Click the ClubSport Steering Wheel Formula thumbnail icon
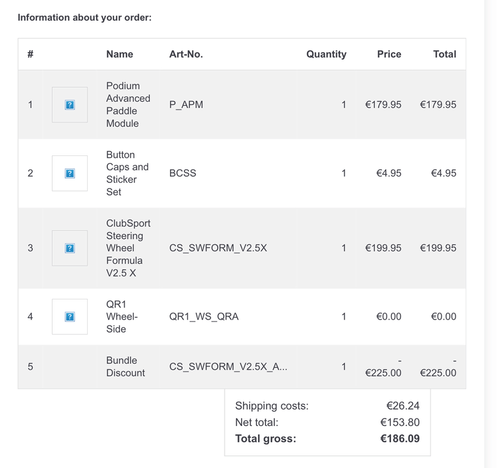Screen dimensions: 502x468 click(x=70, y=248)
